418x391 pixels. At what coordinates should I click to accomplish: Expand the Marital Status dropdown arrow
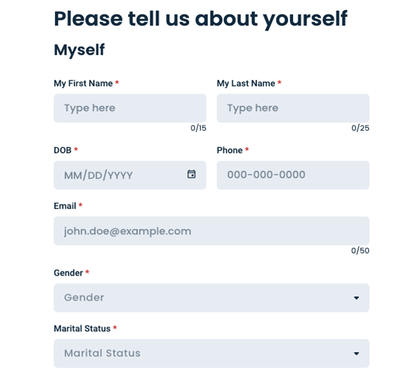coord(356,354)
